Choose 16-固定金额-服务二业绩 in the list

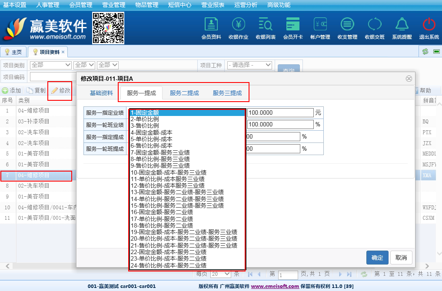162,212
